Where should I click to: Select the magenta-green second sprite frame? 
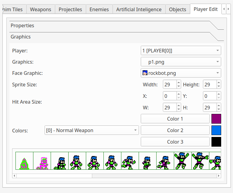point(42,161)
